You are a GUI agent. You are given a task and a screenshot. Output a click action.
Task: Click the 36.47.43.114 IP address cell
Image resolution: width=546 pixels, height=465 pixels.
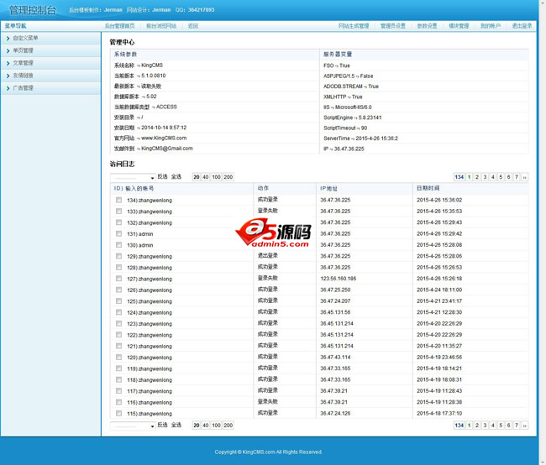(335, 358)
